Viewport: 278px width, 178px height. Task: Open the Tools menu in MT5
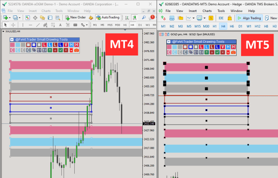click(221, 11)
